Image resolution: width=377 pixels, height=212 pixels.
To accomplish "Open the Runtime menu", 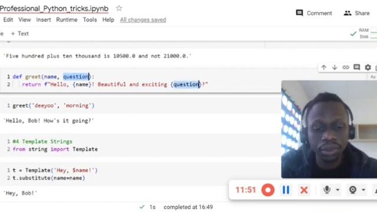I will (x=67, y=19).
